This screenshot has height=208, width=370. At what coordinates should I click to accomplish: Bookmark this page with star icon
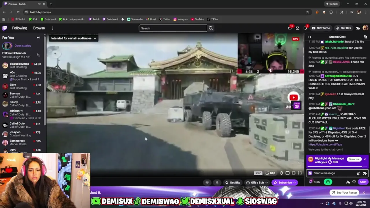[308, 12]
